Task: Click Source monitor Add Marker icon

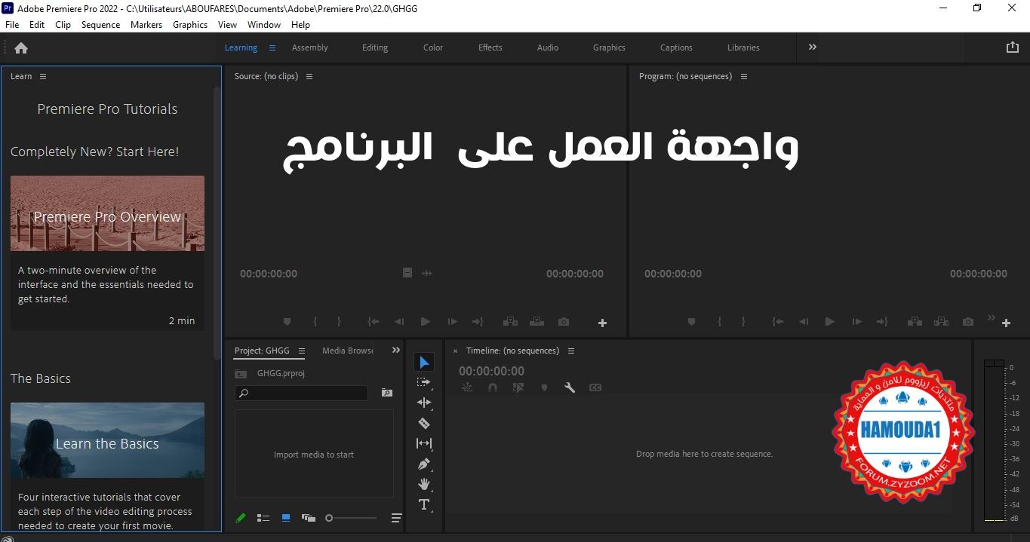Action: [287, 322]
